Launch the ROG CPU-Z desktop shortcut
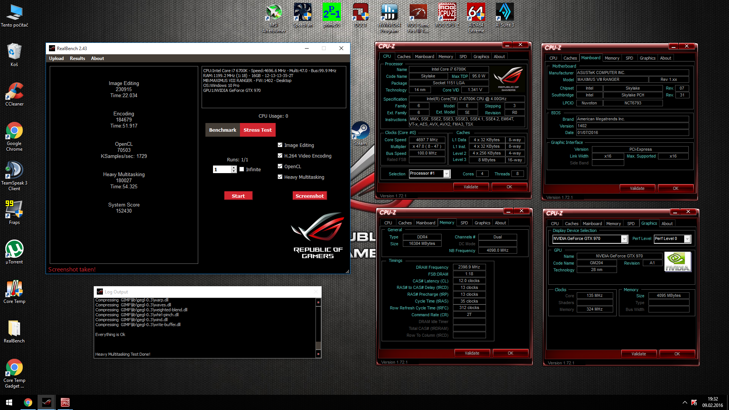This screenshot has width=729, height=410. (x=447, y=16)
